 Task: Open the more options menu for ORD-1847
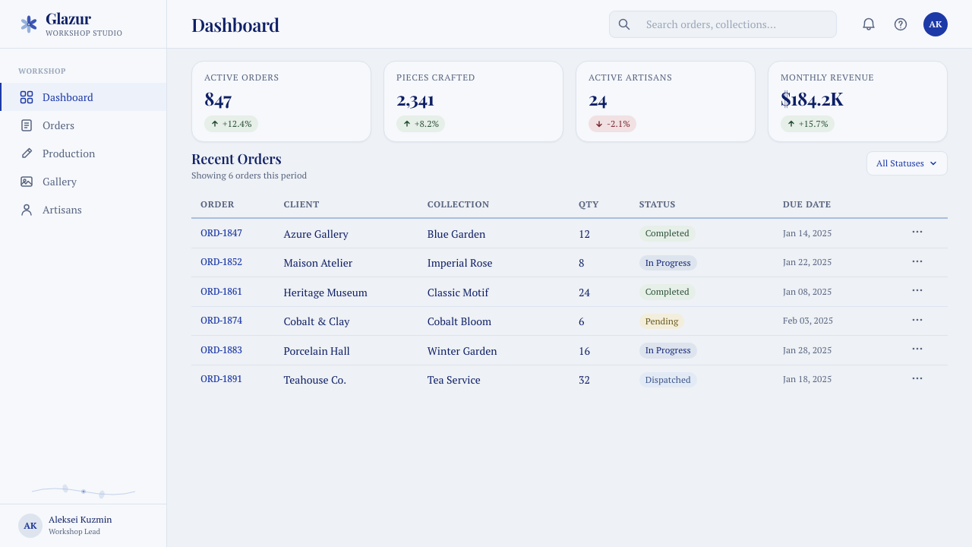click(917, 232)
